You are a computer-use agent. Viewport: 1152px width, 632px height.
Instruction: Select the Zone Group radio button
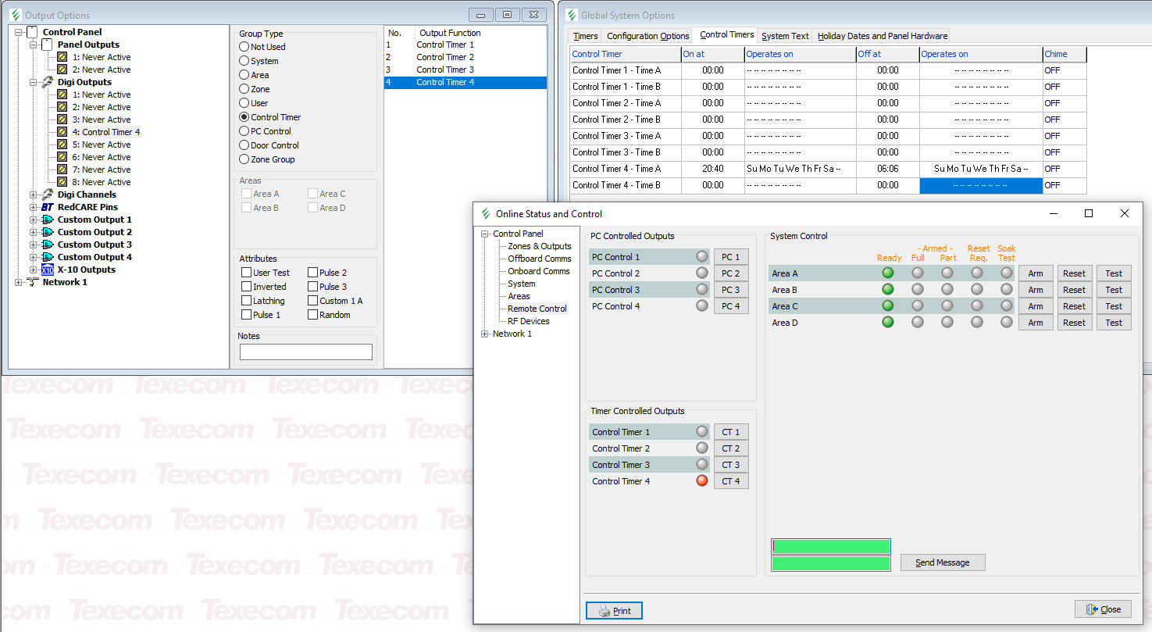tap(244, 159)
